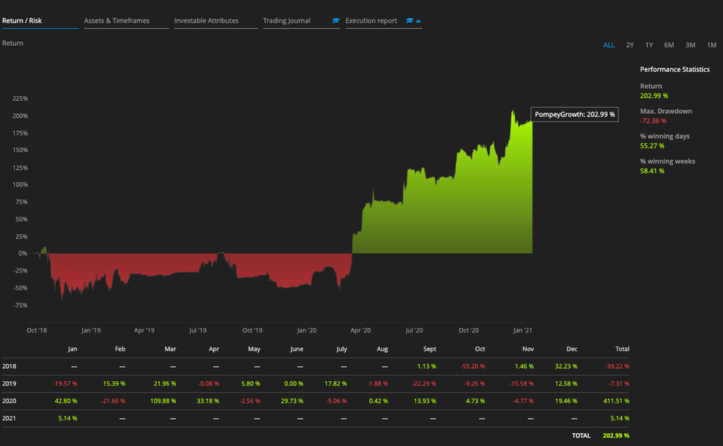Click the graduation cap icon beside Execution report
This screenshot has width=723, height=446.
point(410,21)
